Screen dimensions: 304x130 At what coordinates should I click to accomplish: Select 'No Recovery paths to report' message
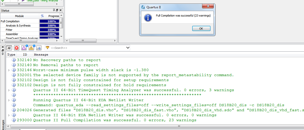pos(67,60)
